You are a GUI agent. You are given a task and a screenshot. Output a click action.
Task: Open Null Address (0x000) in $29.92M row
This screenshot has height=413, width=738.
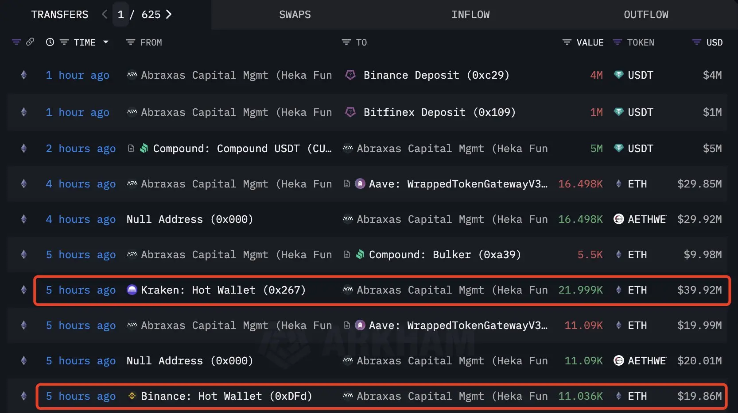coord(190,219)
